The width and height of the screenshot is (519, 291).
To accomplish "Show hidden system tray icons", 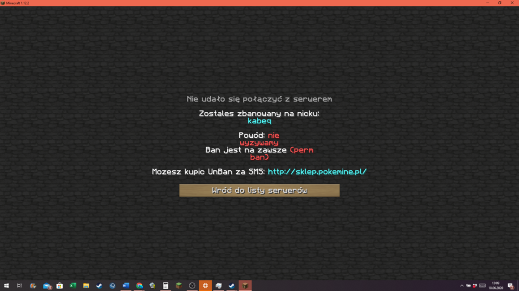I will (x=462, y=286).
